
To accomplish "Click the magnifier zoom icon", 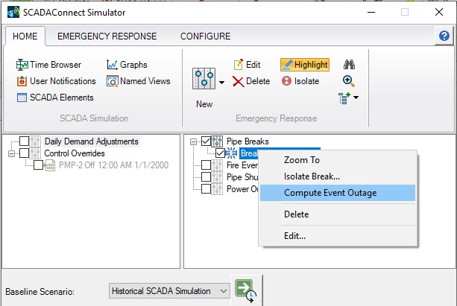I will tap(348, 81).
